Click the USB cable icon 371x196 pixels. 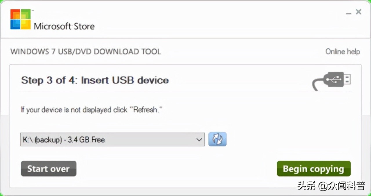point(332,81)
